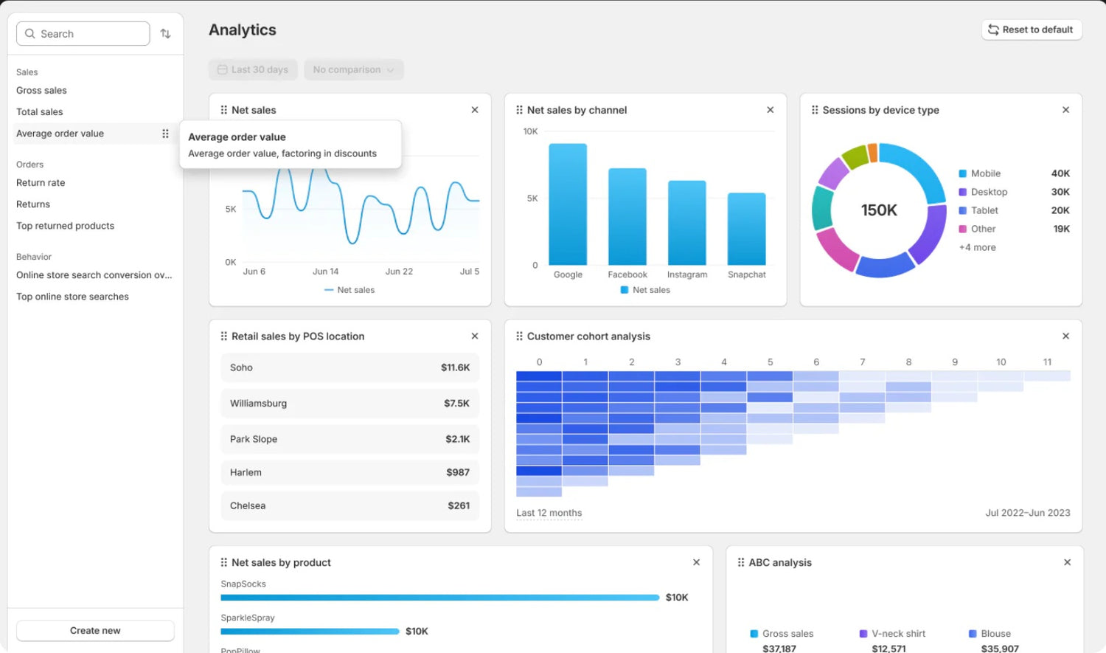Grab the drag handle on Average order value
Image resolution: width=1106 pixels, height=653 pixels.
165,134
